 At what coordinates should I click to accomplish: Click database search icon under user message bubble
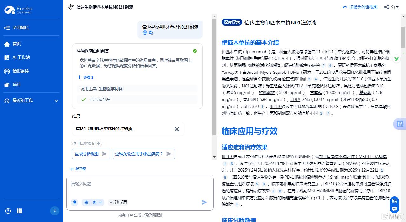point(151,33)
